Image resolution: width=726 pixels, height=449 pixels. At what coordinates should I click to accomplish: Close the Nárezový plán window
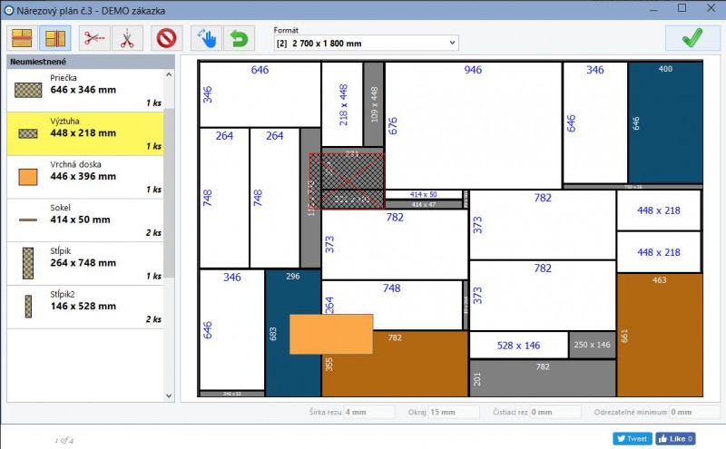(x=711, y=8)
